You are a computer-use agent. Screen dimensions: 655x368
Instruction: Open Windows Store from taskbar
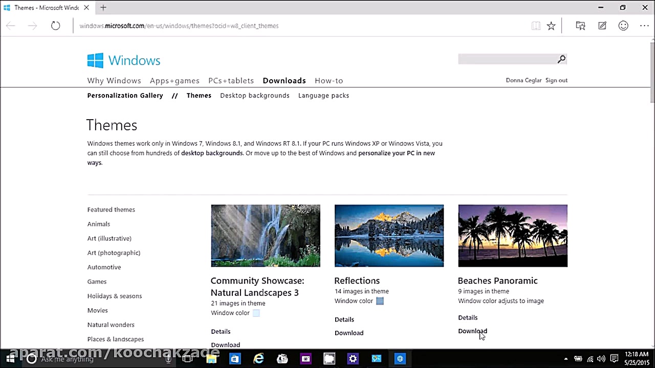(234, 359)
